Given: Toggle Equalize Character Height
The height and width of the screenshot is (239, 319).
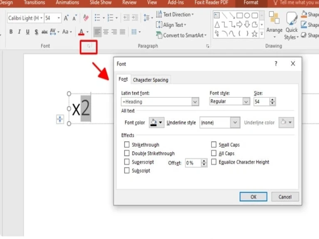Looking at the screenshot, I should click(214, 162).
